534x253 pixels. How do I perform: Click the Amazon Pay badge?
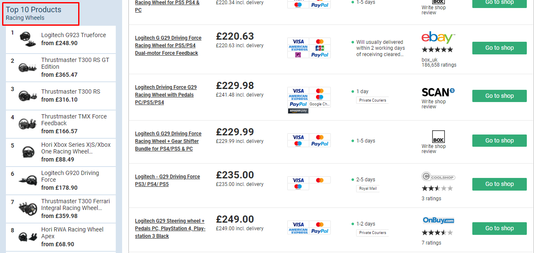pos(298,110)
